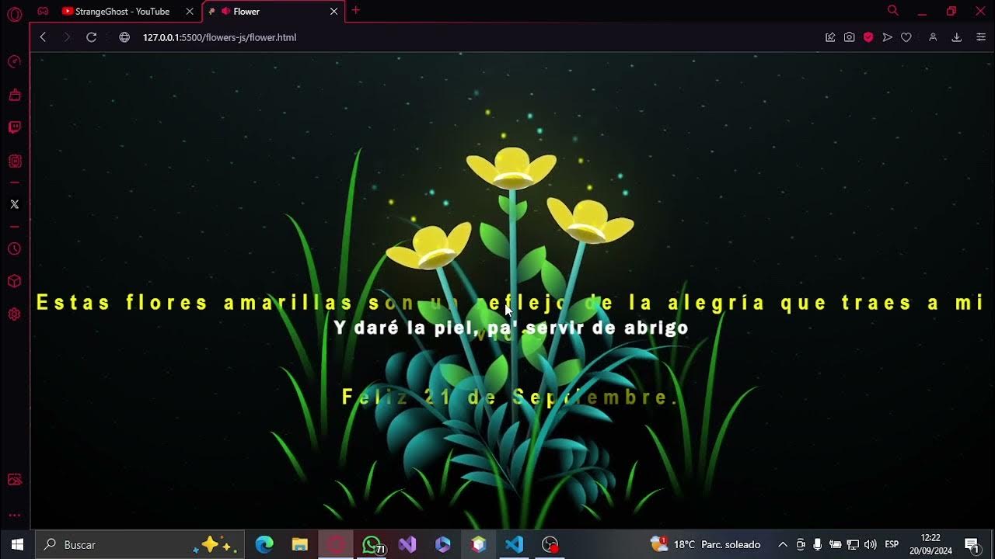This screenshot has width=995, height=559.
Task: Switch to the StrangeGhost - YouTube tab
Action: (x=122, y=12)
